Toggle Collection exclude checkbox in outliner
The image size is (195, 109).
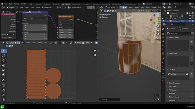point(187,13)
